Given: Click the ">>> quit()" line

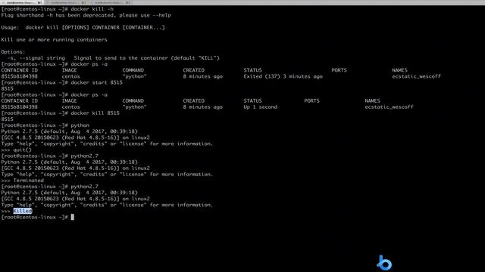Looking at the screenshot, I should click(x=17, y=150).
